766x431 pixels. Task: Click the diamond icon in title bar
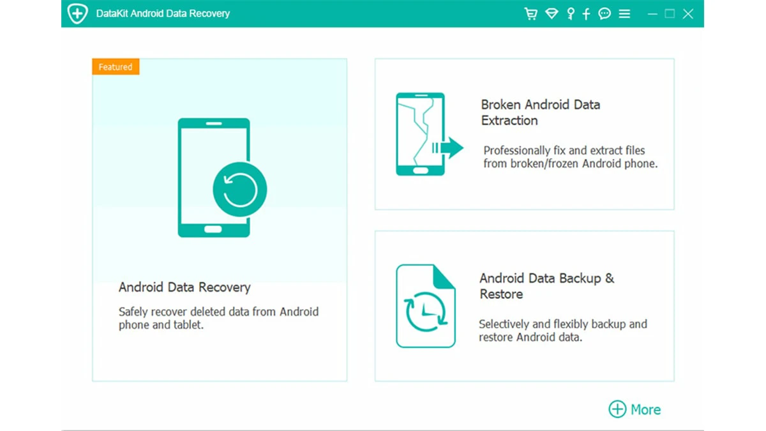(552, 13)
